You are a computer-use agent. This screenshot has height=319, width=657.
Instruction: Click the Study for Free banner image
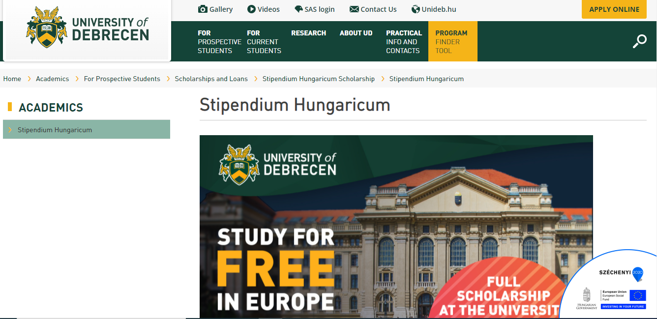pyautogui.click(x=396, y=227)
